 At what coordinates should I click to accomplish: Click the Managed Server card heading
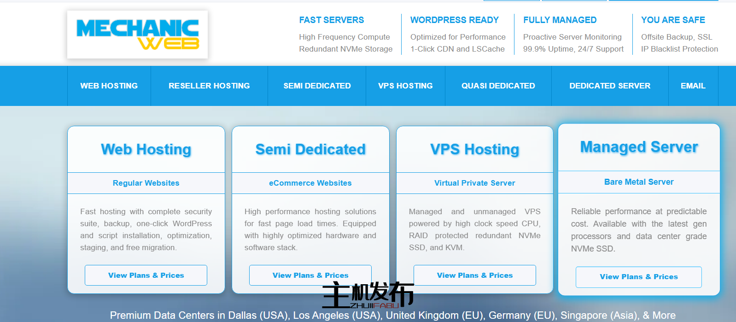(x=639, y=147)
